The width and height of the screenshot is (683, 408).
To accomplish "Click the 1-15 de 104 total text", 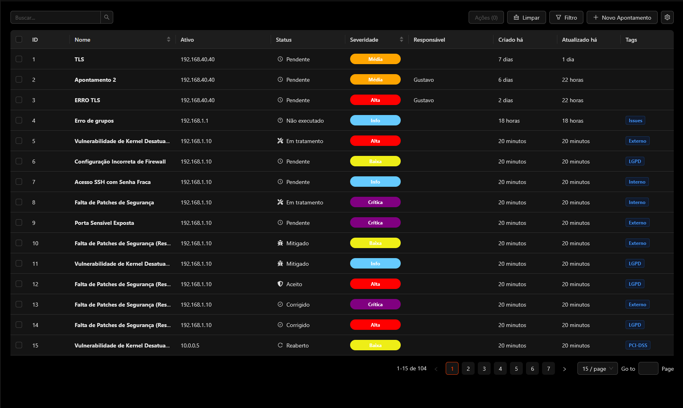I will pyautogui.click(x=412, y=369).
